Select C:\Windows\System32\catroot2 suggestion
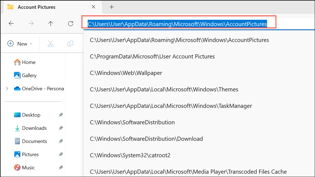Image resolution: width=315 pixels, height=177 pixels. tap(130, 155)
